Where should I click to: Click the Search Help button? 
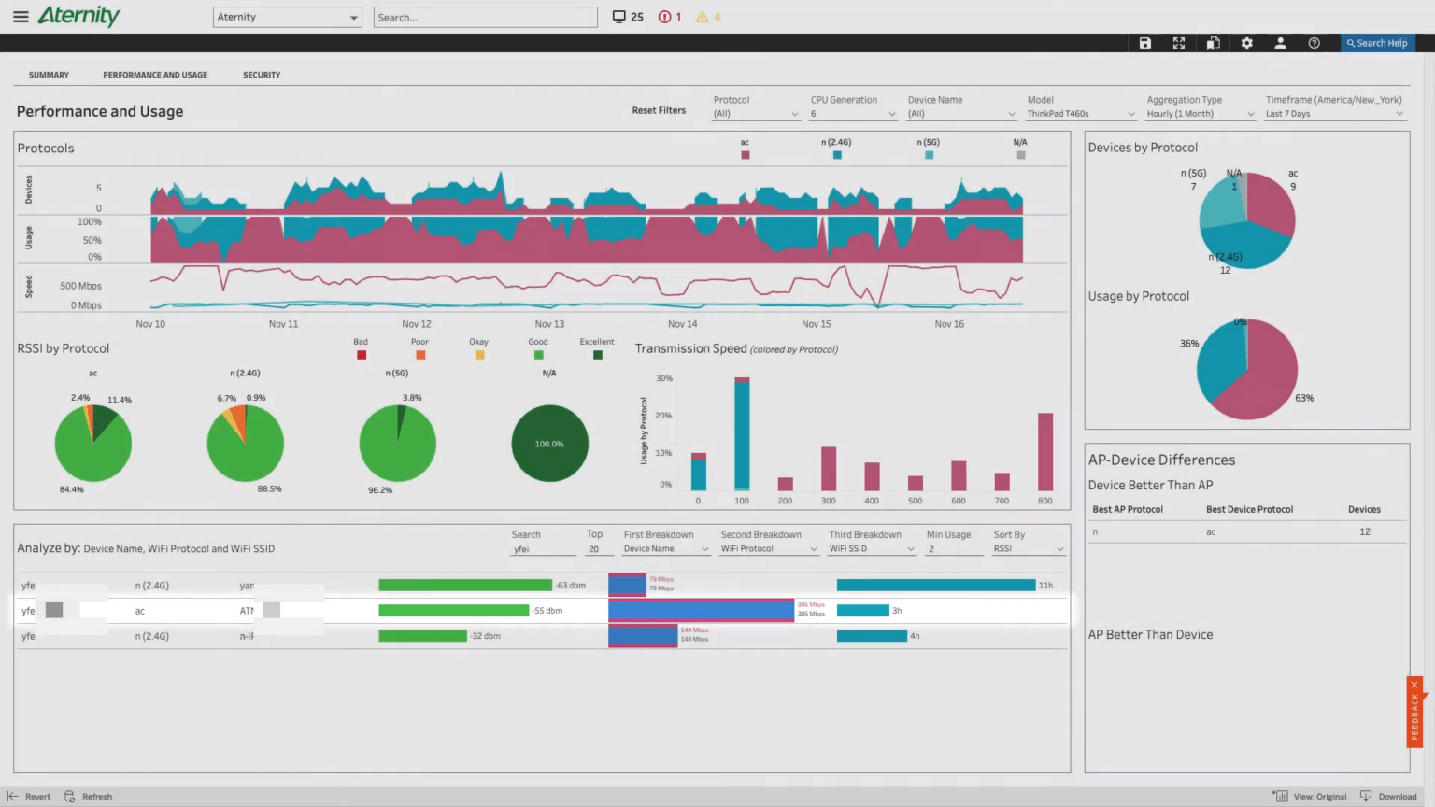(x=1376, y=42)
